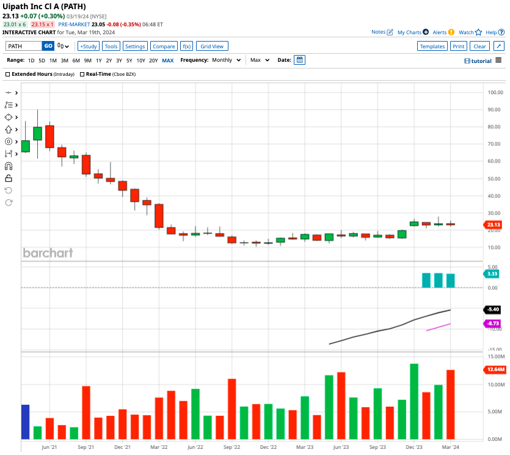Screen dimensions: 510x455
Task: Click the March 2024 red volume bar
Action: 451,404
